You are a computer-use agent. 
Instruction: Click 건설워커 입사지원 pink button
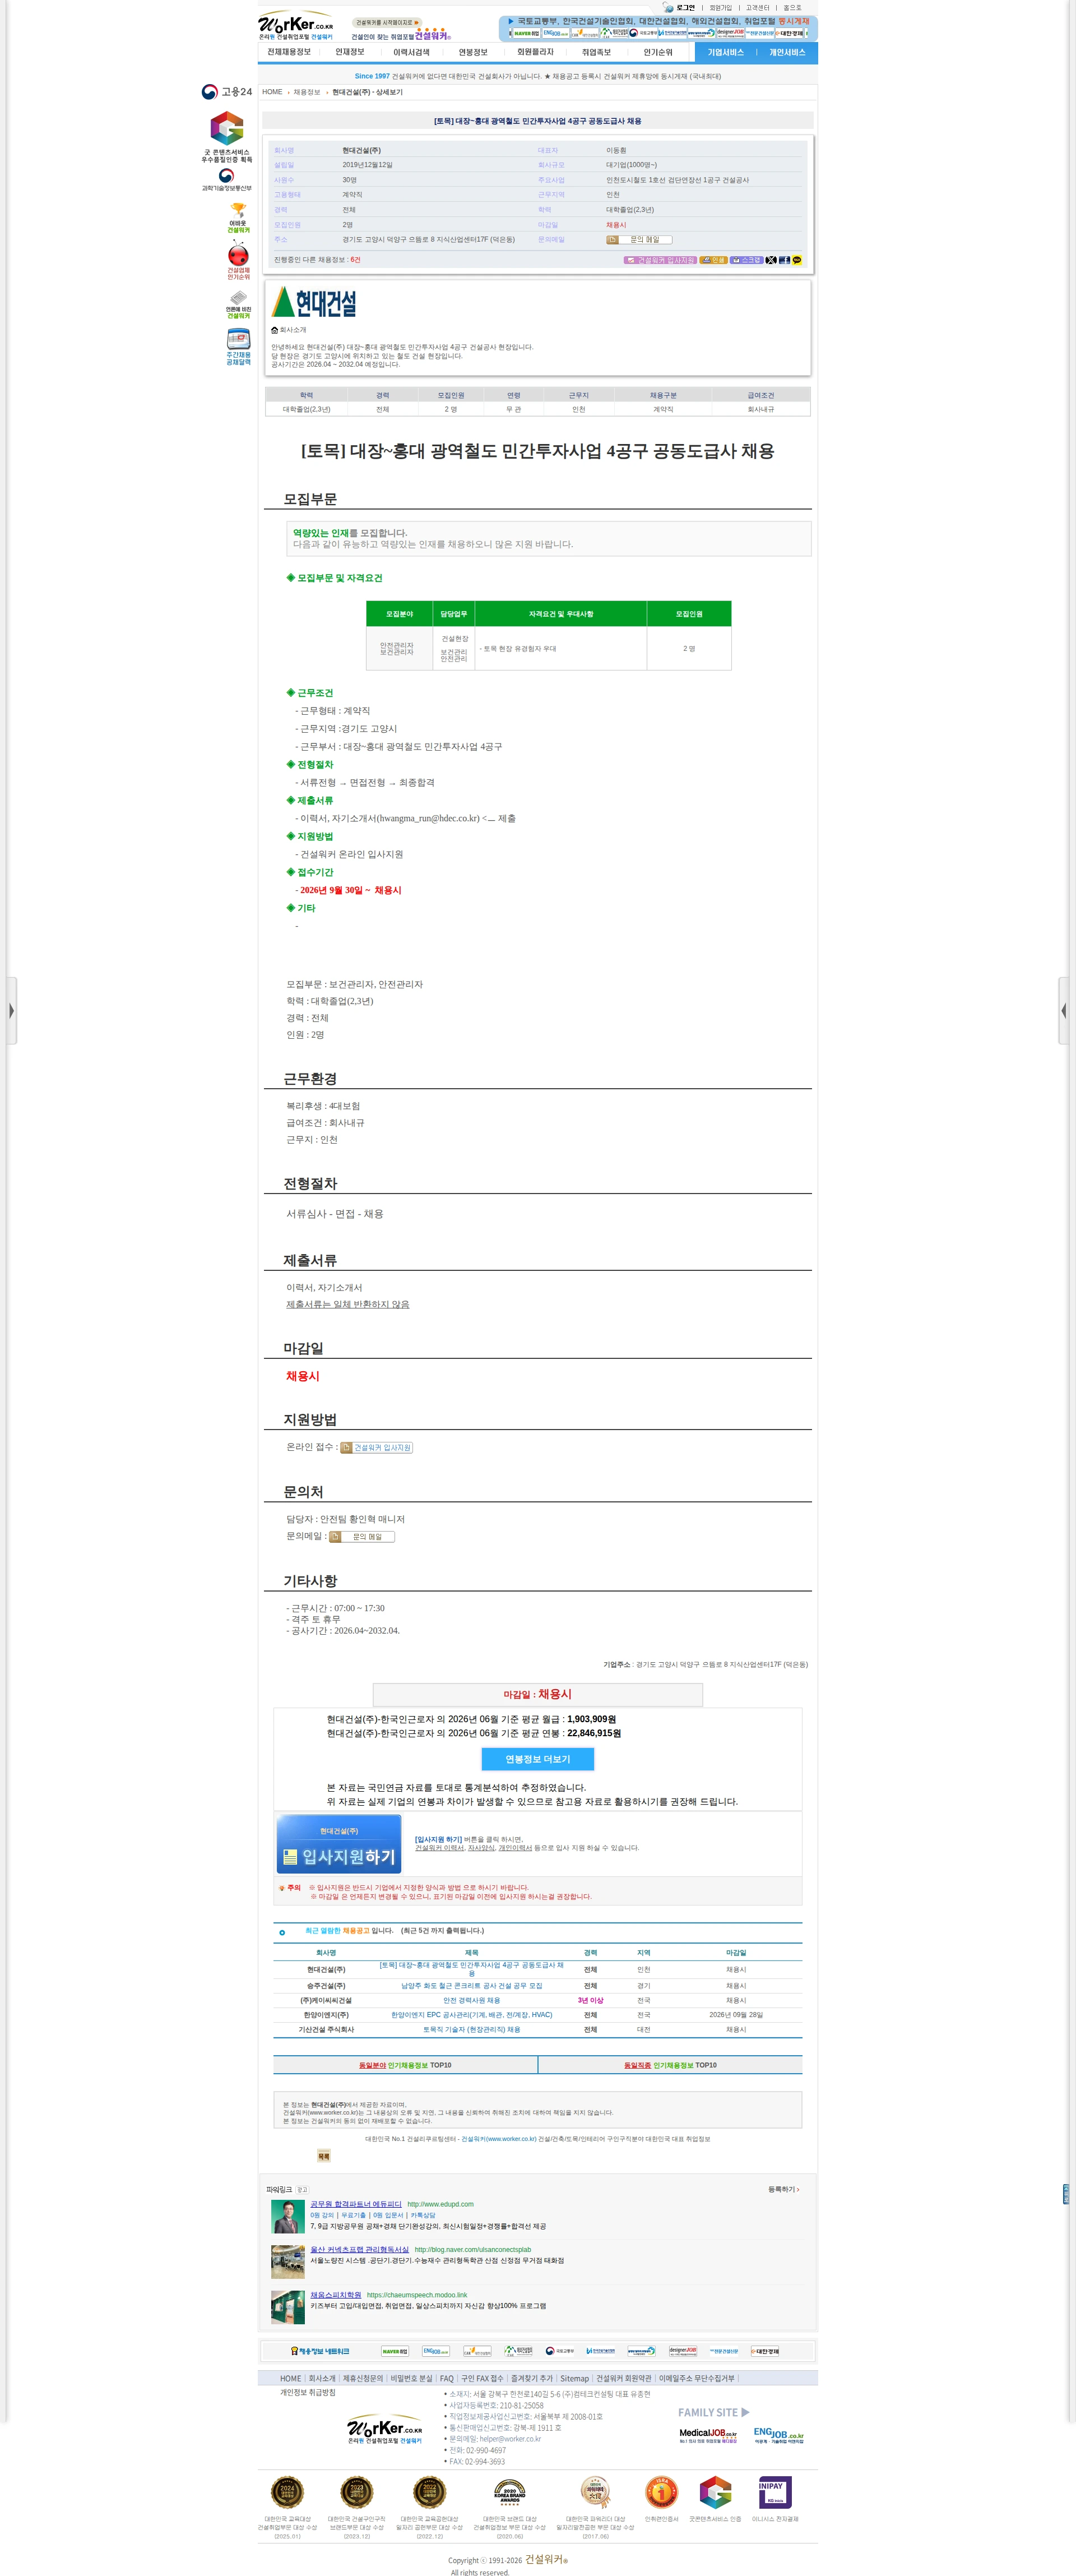point(660,260)
